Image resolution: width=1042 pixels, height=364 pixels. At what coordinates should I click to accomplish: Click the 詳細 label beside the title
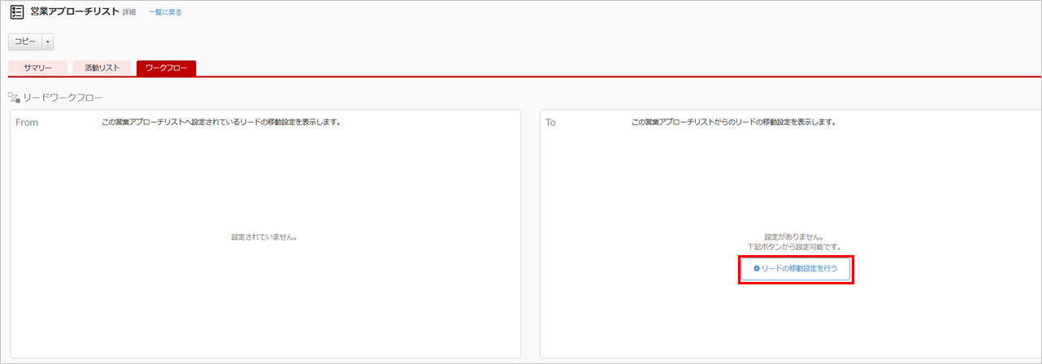129,13
